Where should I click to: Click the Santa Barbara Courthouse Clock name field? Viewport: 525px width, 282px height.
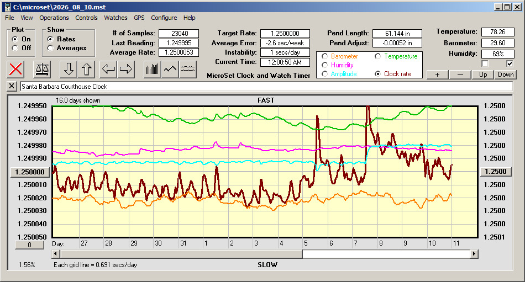coord(266,87)
